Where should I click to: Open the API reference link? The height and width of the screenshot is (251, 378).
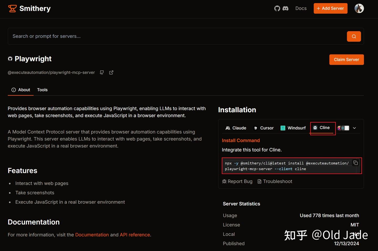point(135,235)
